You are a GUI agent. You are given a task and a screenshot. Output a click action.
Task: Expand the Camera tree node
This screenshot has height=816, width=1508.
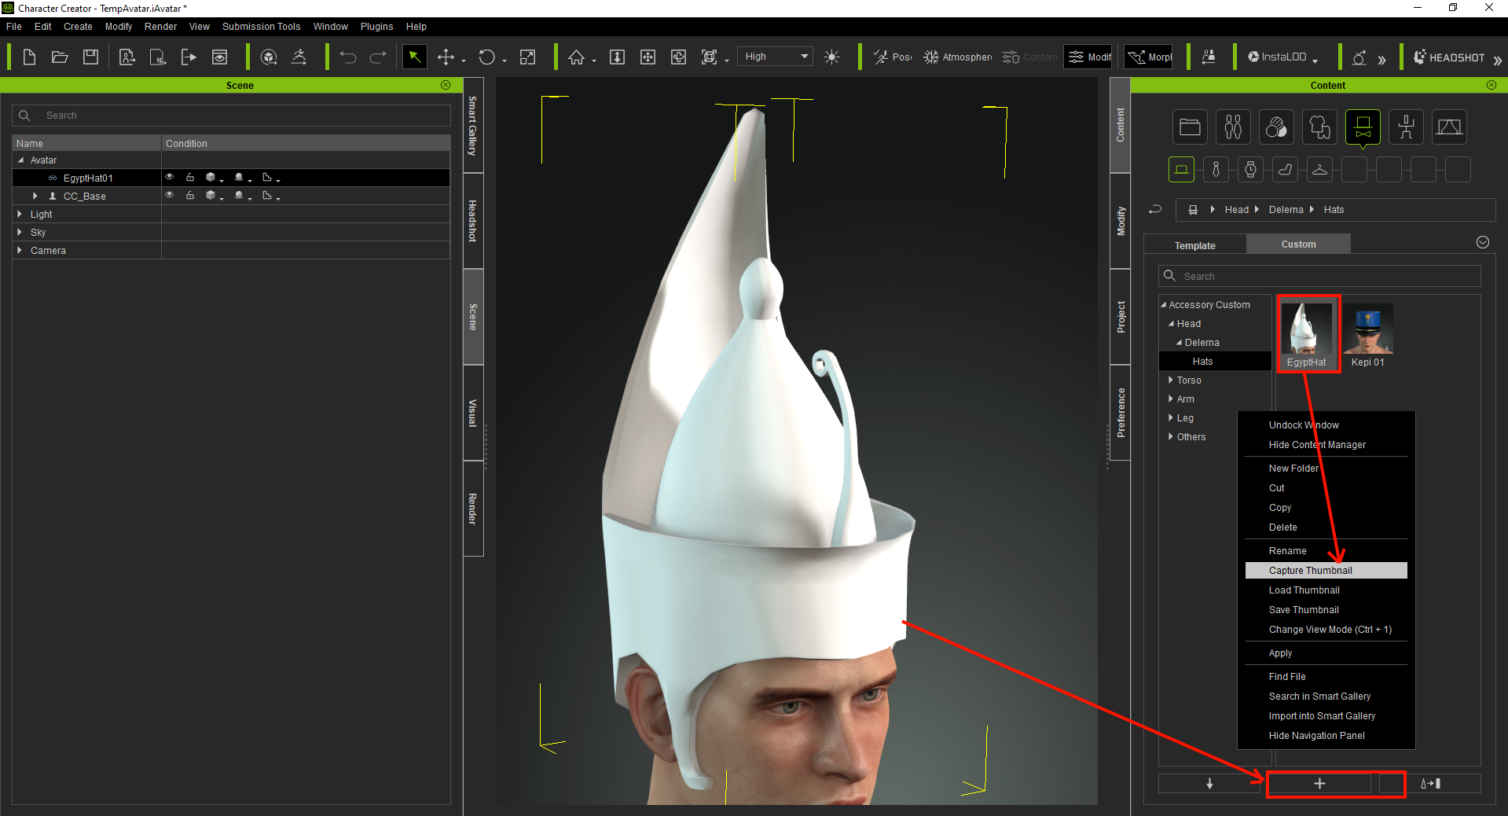tap(20, 250)
